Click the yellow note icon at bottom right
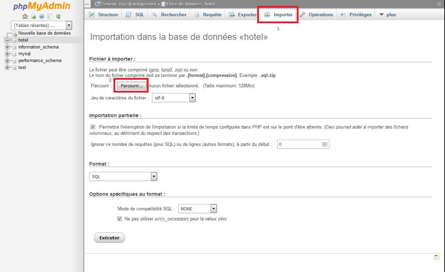445x272 pixels. pyautogui.click(x=437, y=257)
